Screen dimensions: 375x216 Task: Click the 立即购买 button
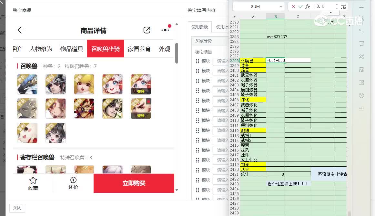134,183
